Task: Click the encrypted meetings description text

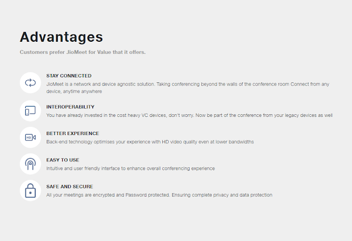Action: 159,195
